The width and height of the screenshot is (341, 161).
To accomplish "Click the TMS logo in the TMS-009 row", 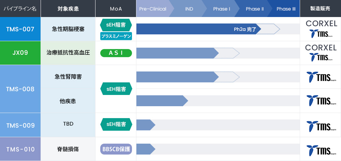I will tap(321, 125).
